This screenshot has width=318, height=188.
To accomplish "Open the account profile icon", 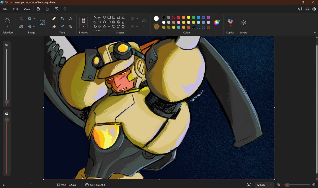I will [307, 9].
